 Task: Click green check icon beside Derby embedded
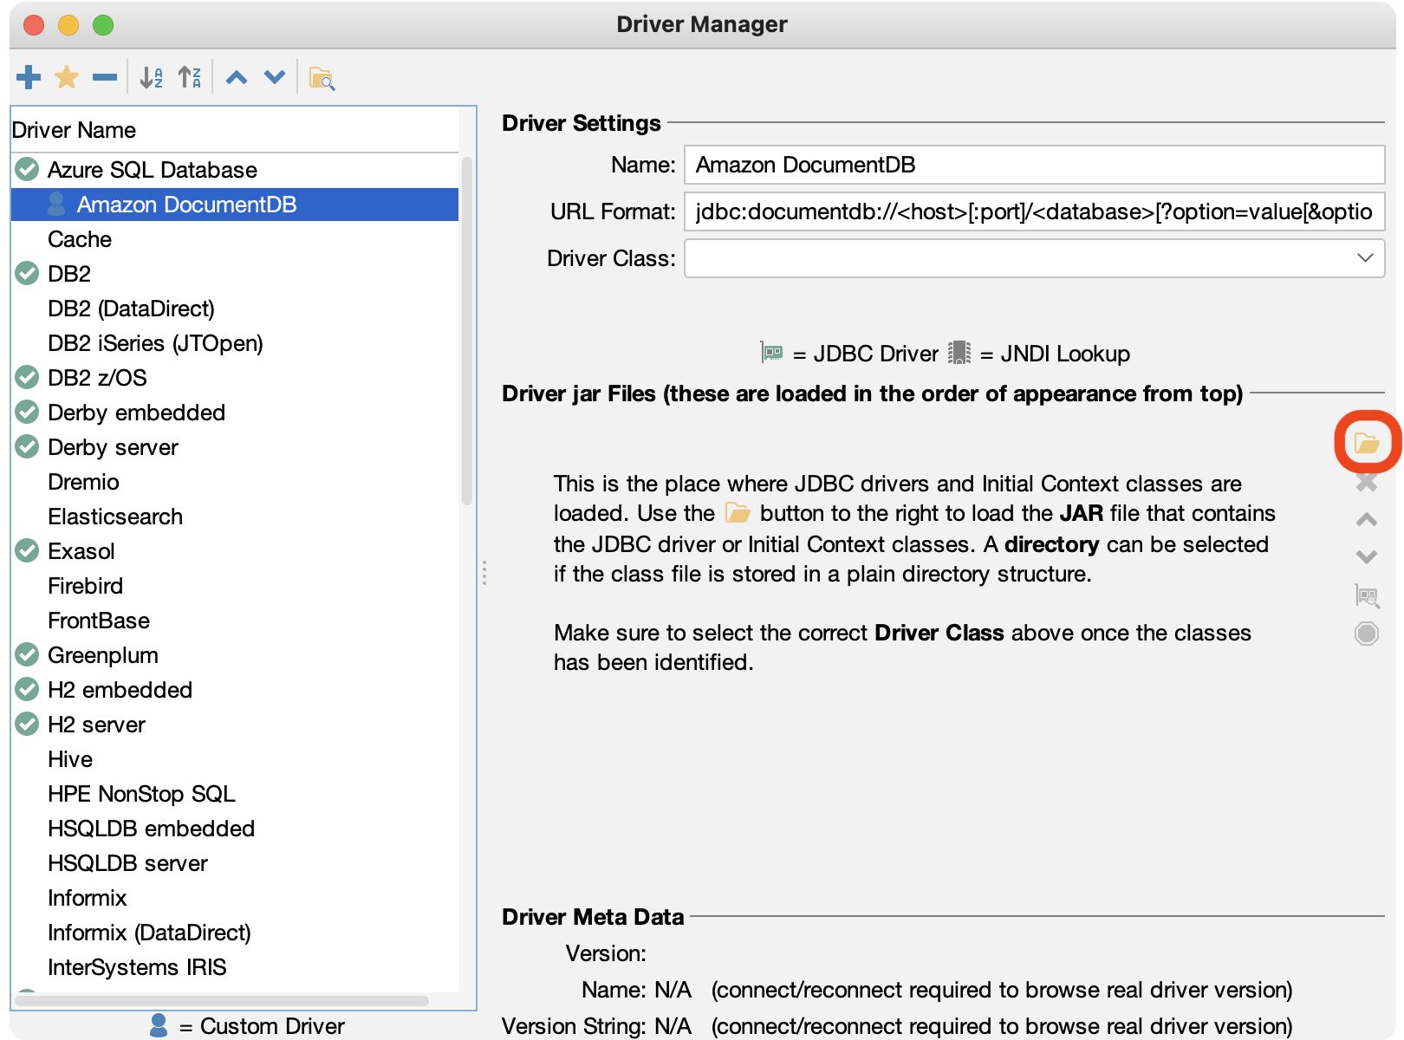(x=28, y=412)
